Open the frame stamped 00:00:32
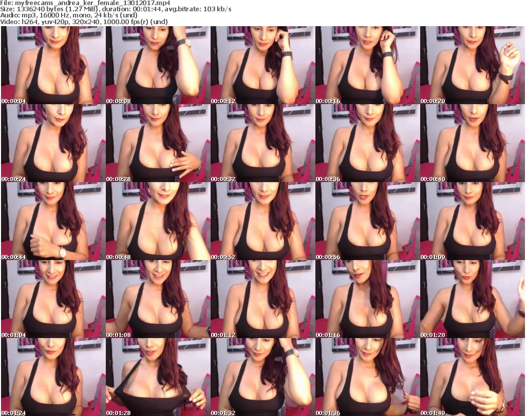Viewport: 526px width, 416px height. (262, 143)
